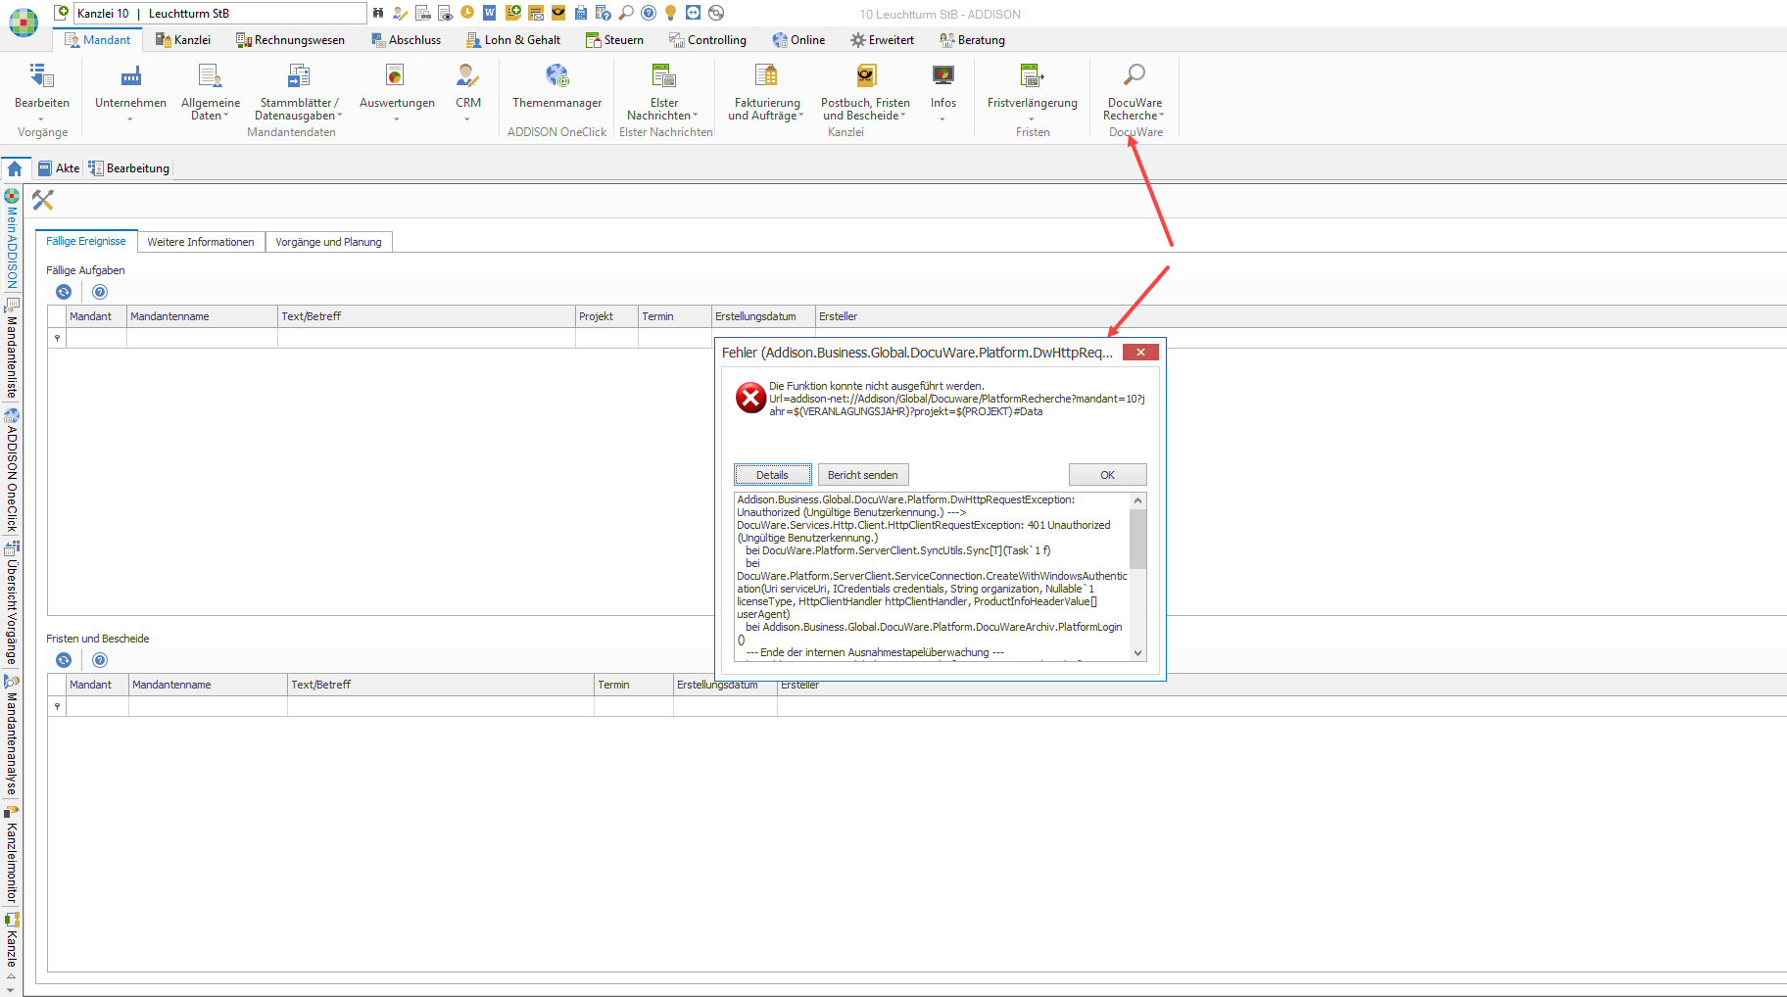Click the Kanzlei 10 Leuchtturm StB field
Image resolution: width=1787 pixels, height=997 pixels.
pyautogui.click(x=219, y=14)
